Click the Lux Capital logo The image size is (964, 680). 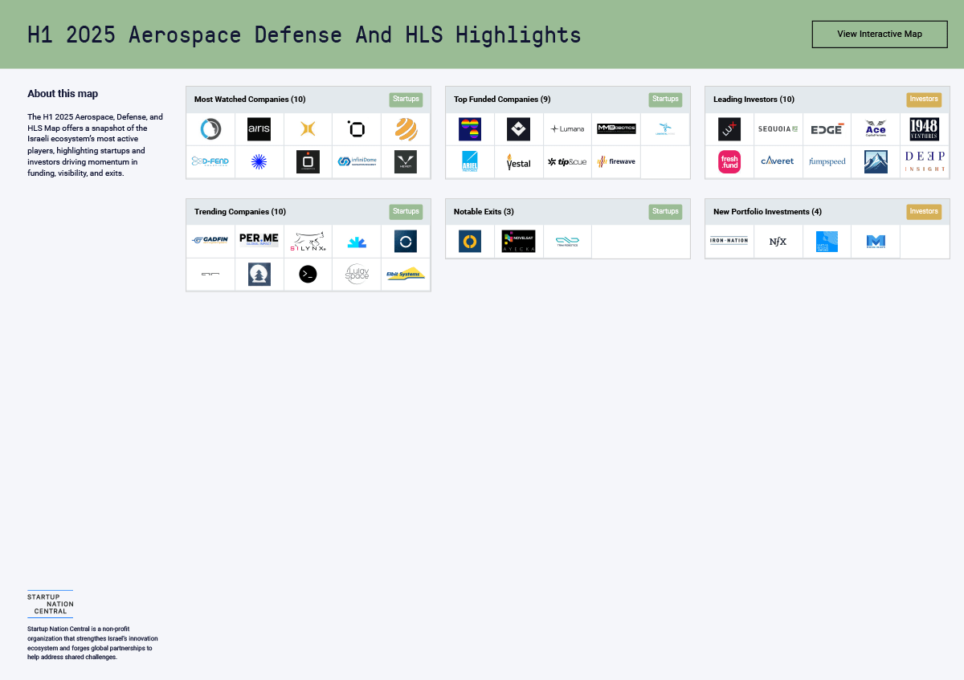point(729,128)
